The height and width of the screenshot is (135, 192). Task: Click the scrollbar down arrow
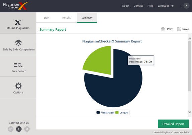click(190, 112)
